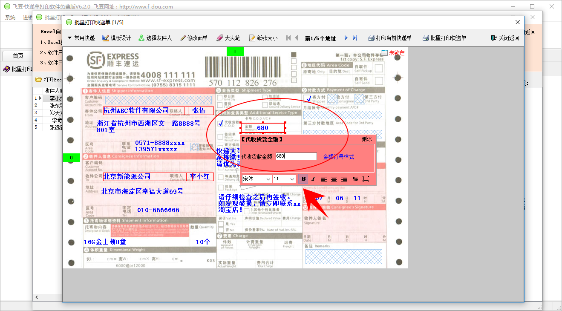This screenshot has width=562, height=311.
Task: Open 纸张大小 paper size settings
Action: pos(263,38)
